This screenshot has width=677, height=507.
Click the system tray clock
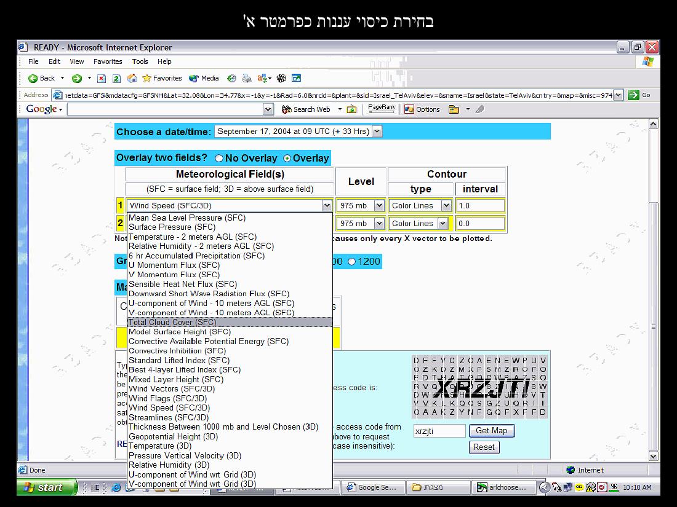click(637, 487)
